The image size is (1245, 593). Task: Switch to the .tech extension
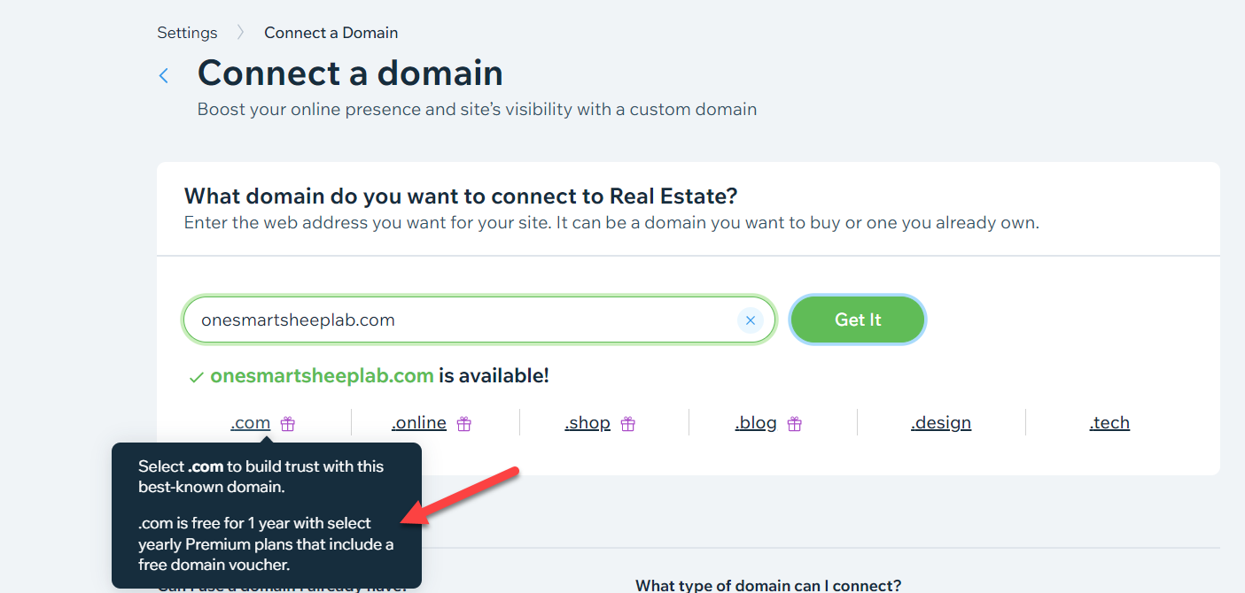(1109, 423)
